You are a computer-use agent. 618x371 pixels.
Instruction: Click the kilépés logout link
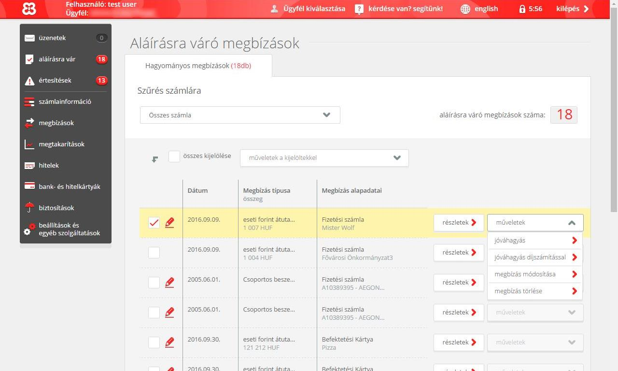pos(568,9)
